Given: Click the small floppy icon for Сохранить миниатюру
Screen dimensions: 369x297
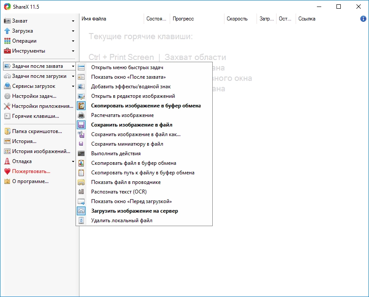Looking at the screenshot, I should coord(81,144).
